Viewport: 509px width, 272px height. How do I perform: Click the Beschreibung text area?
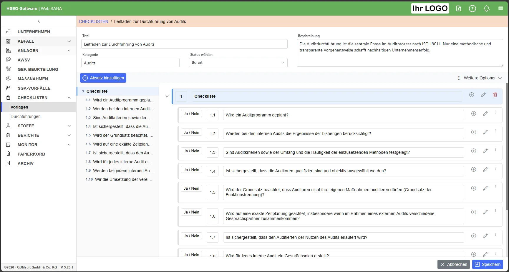400,53
